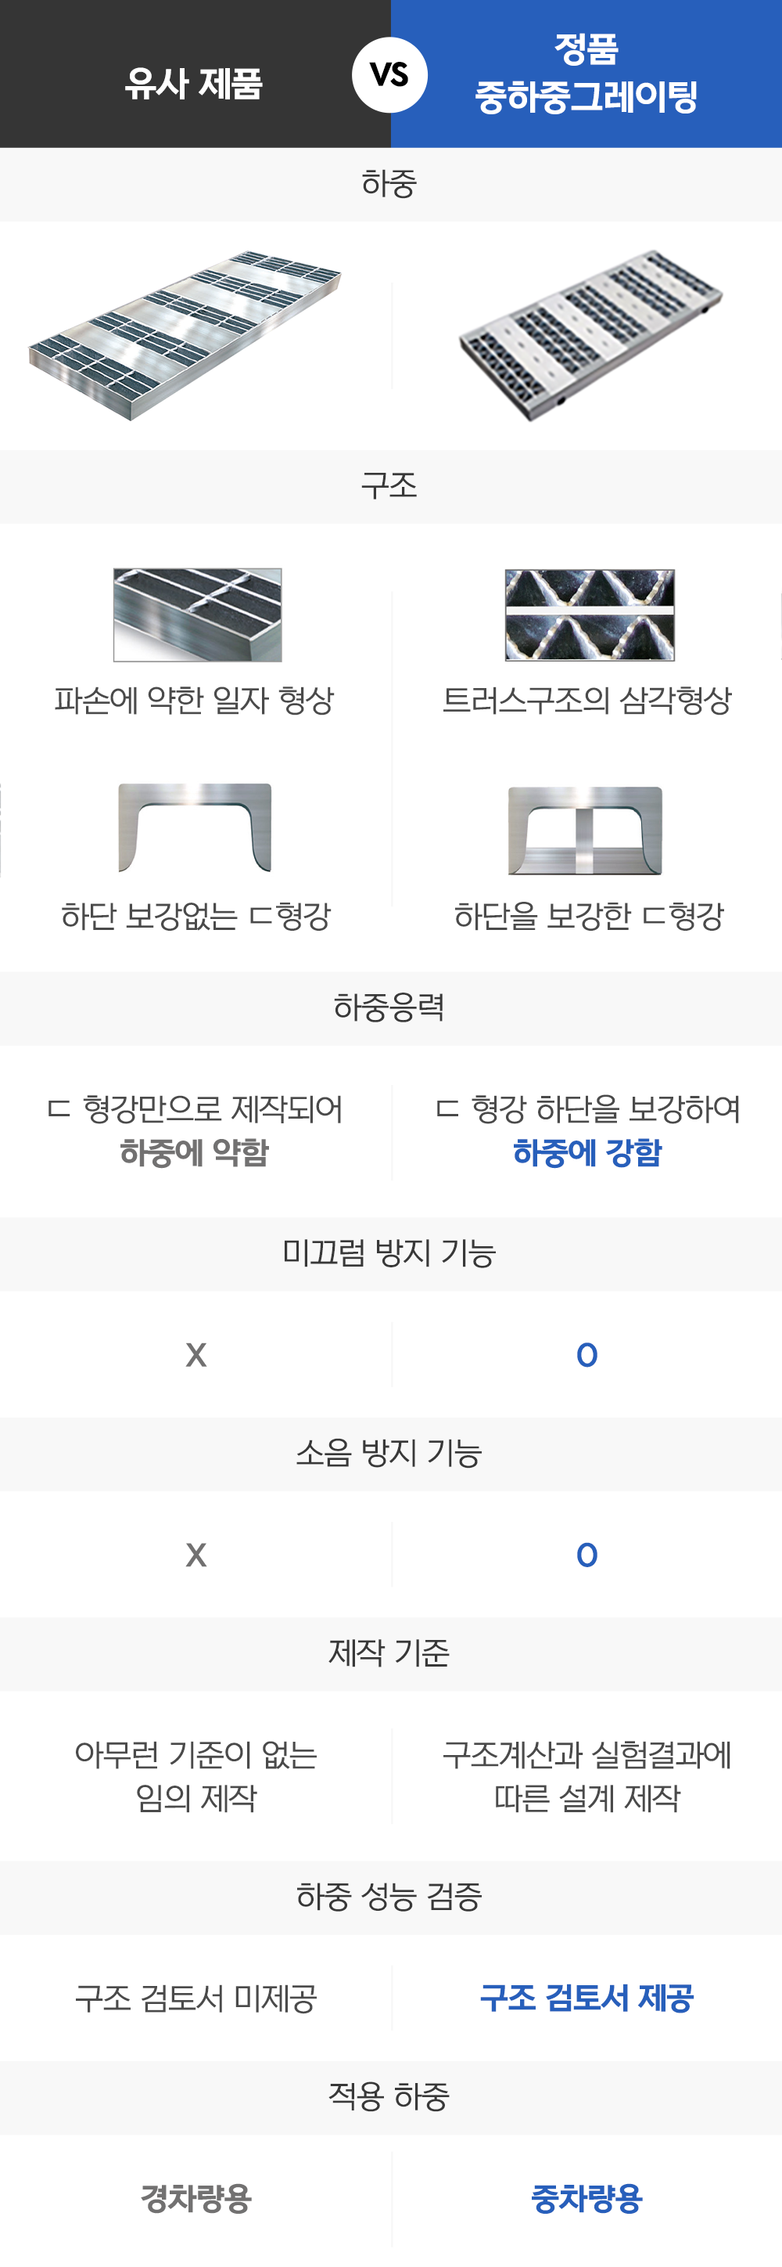Image resolution: width=782 pixels, height=2267 pixels.
Task: Click the unreinforced ㄷ channel image
Action: click(x=195, y=828)
